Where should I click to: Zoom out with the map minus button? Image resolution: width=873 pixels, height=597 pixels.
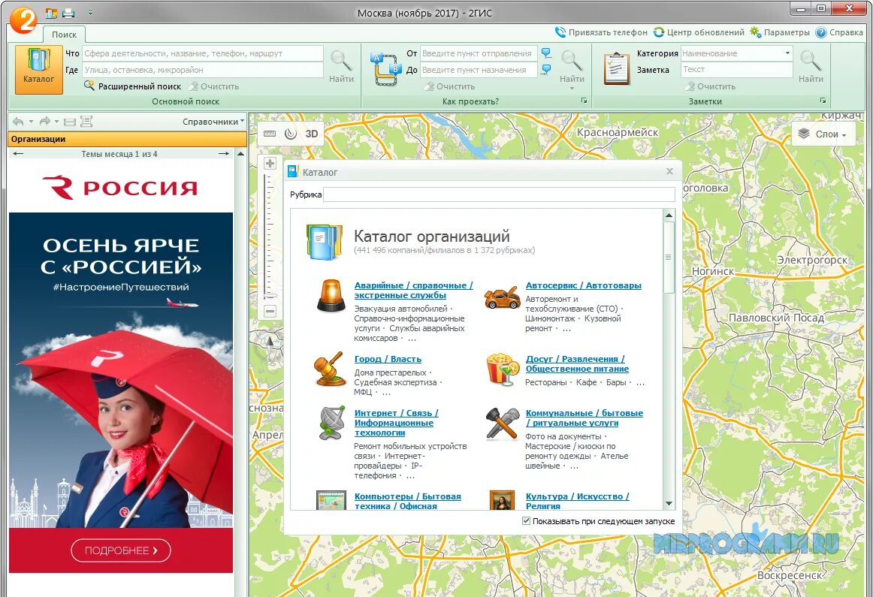tap(270, 312)
